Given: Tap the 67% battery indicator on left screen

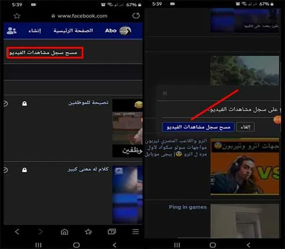Looking at the screenshot, I should click(134, 5).
